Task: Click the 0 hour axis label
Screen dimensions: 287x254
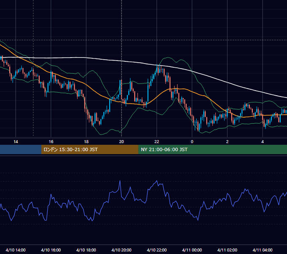Action: coord(192,142)
